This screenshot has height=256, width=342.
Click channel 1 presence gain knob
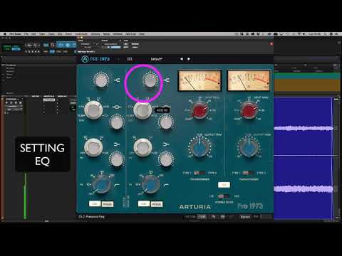[117, 122]
